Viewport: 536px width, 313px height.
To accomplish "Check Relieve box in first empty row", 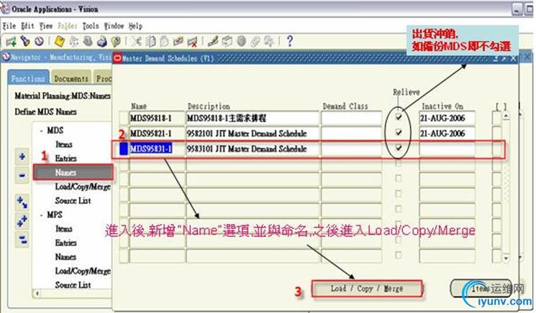I will click(399, 164).
